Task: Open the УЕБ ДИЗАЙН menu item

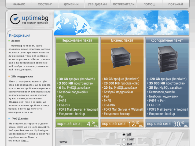Action: click(x=97, y=4)
